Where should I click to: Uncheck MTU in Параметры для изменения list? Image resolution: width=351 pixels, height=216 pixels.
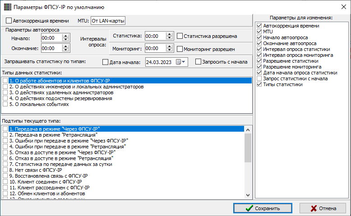tap(259, 32)
